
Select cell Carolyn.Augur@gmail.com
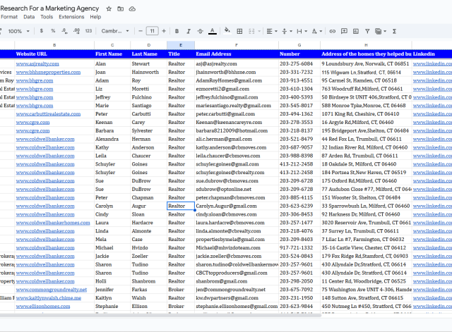click(237, 206)
